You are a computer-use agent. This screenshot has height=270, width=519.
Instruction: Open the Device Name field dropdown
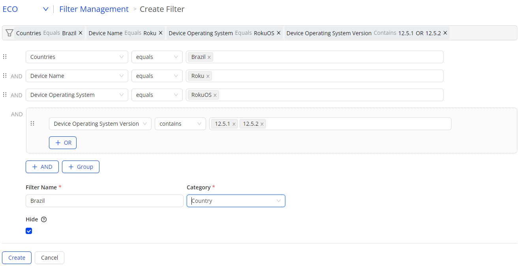[x=77, y=76]
